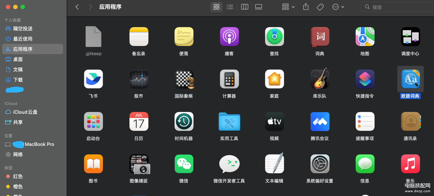Open 隔空投送 AirDrop in sidebar
The height and width of the screenshot is (196, 434).
(33, 29)
